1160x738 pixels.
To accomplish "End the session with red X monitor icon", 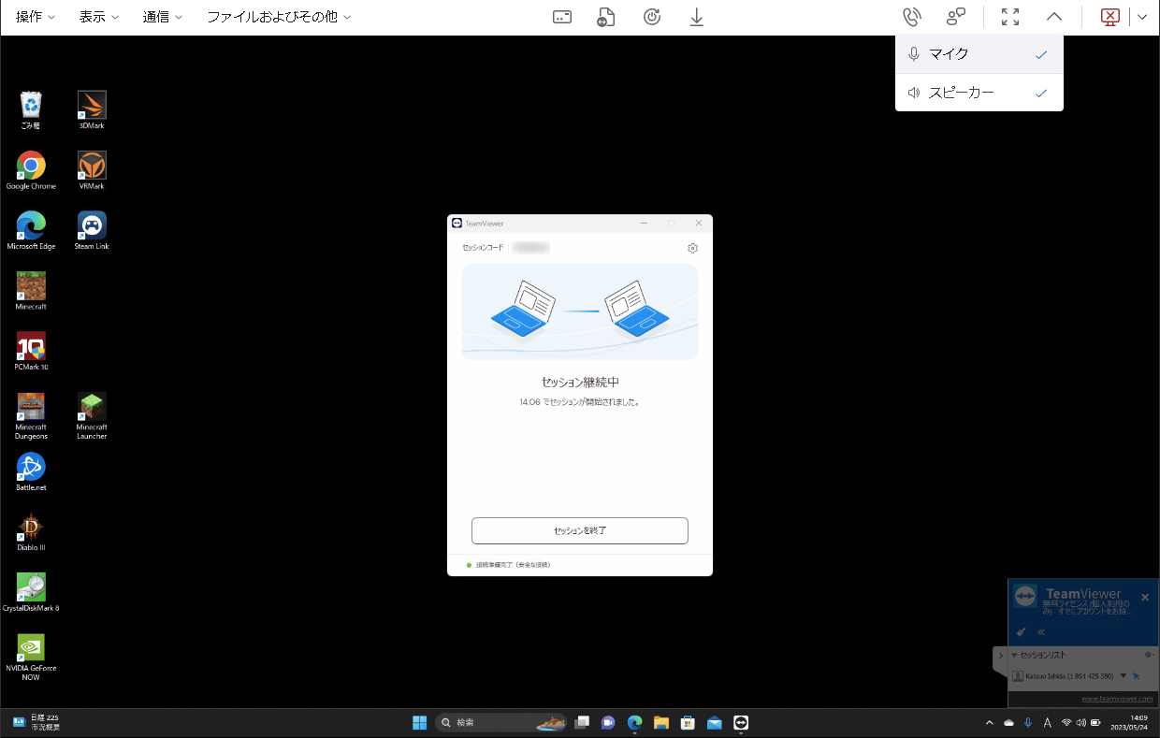I will point(1110,17).
